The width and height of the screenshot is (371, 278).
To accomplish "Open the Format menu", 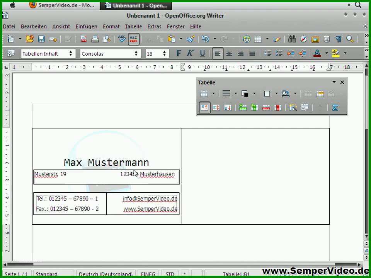I will (x=111, y=27).
